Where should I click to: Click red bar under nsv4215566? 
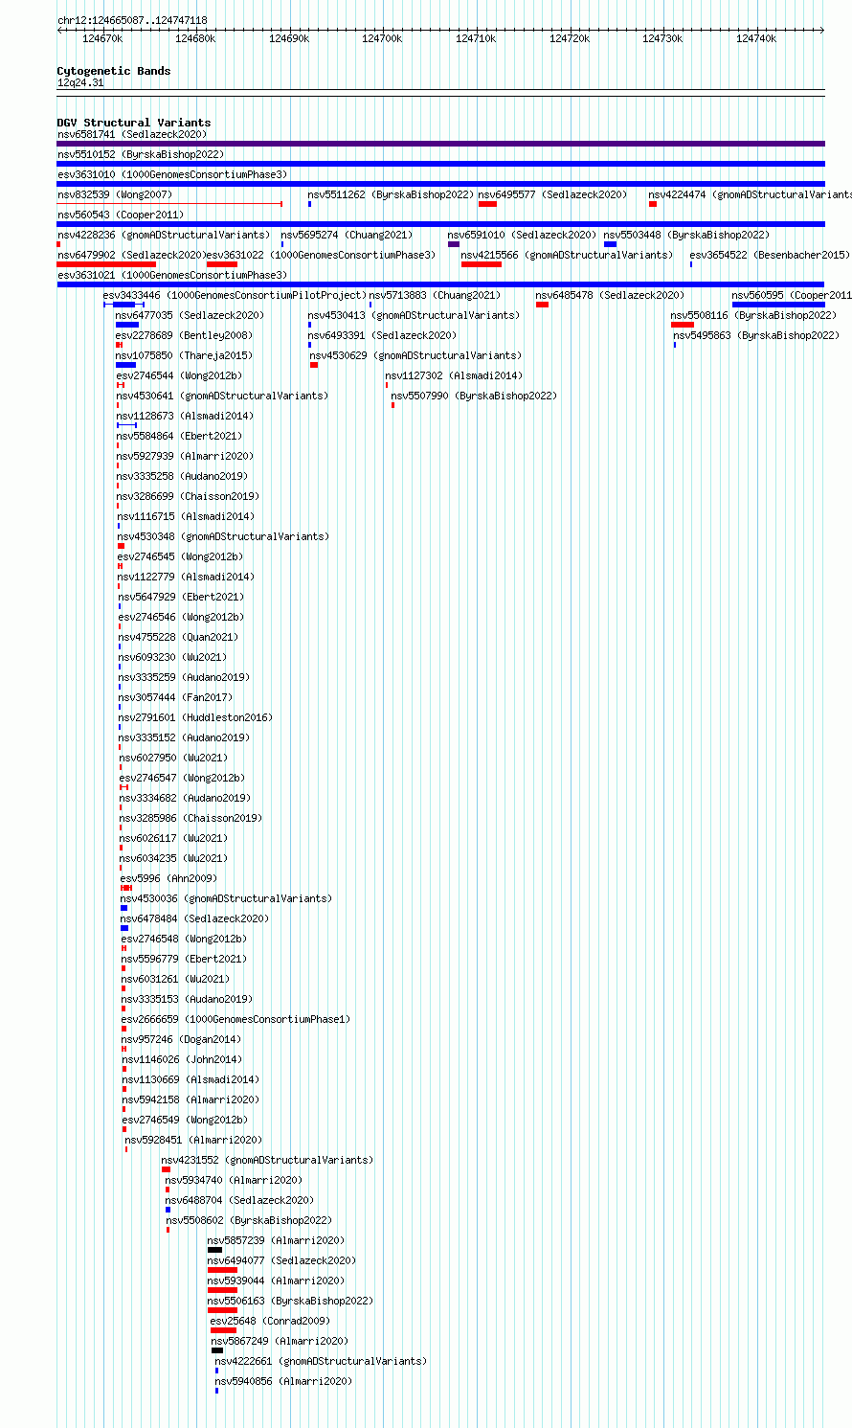[x=481, y=264]
